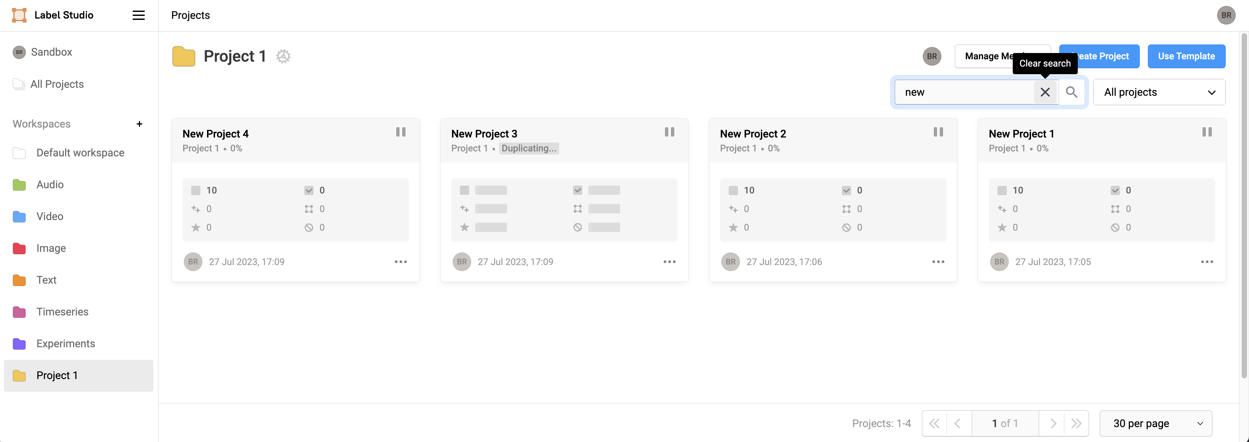Toggle the hamburger sidebar menu

click(x=139, y=16)
